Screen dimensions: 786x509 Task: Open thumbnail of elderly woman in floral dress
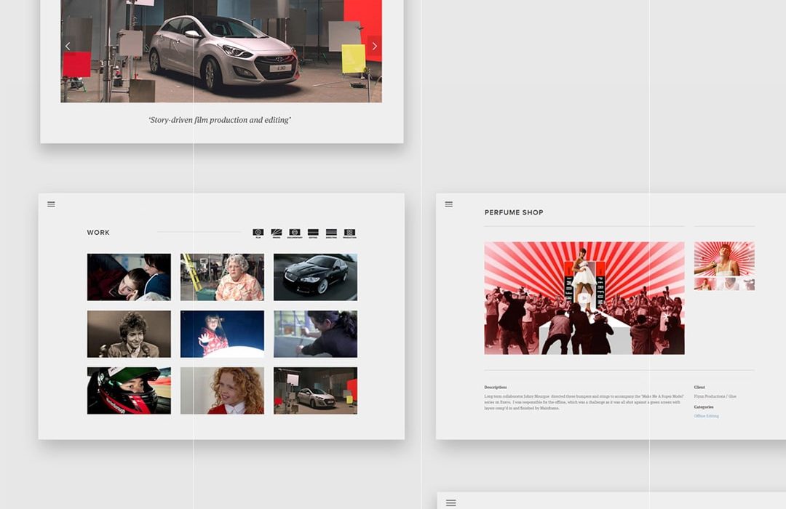[x=222, y=277]
